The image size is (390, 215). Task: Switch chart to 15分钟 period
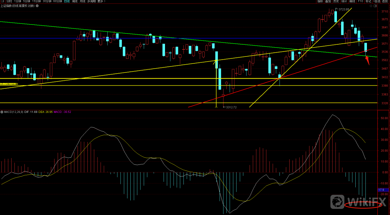[36, 1]
